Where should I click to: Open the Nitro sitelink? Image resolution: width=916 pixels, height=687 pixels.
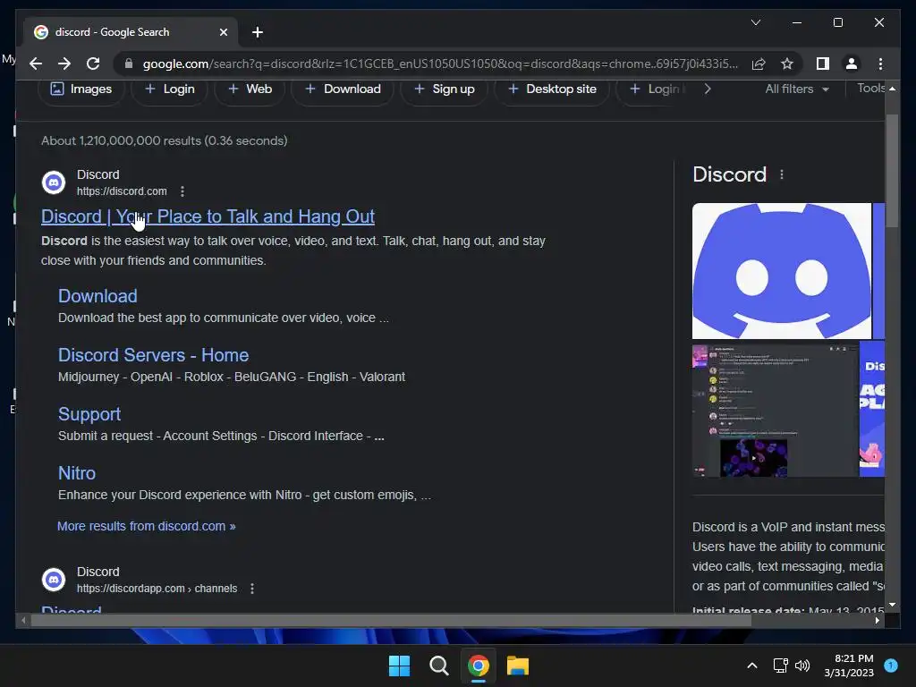(x=77, y=473)
